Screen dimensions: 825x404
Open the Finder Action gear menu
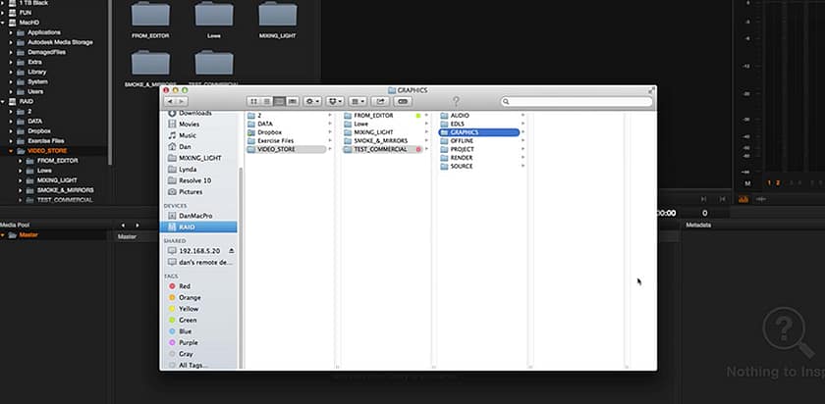point(312,101)
